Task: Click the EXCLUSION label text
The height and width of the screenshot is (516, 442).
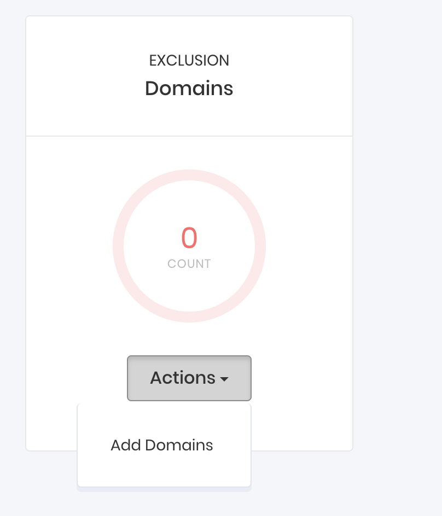Action: 189,61
